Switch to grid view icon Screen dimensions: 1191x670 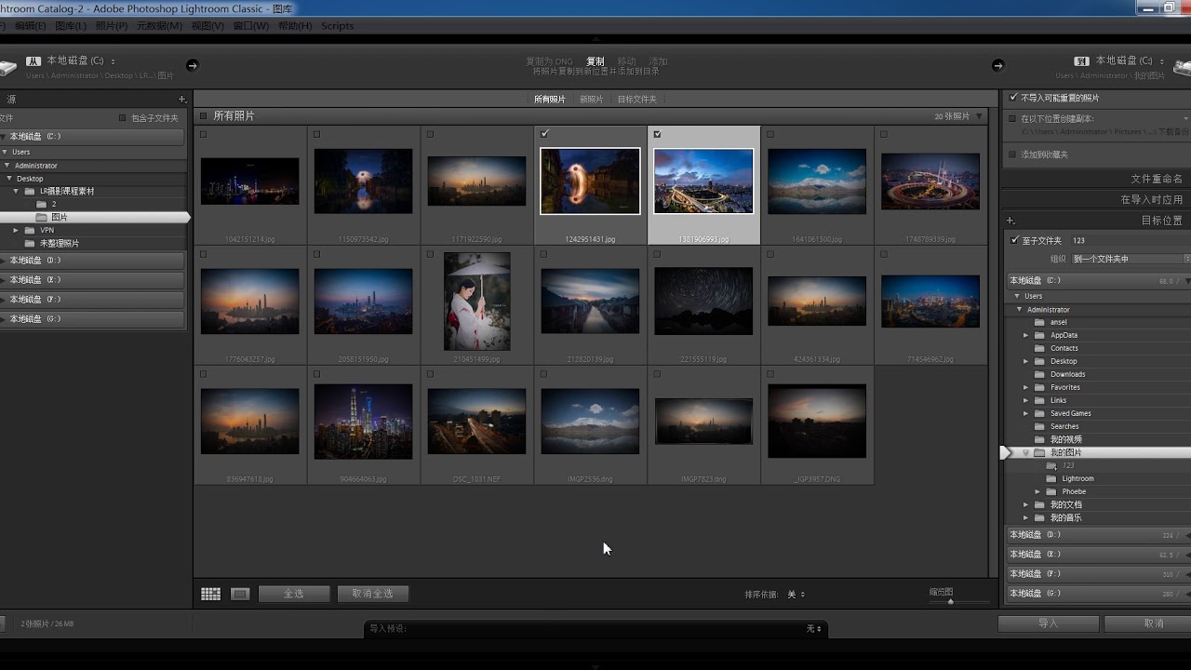(x=211, y=594)
